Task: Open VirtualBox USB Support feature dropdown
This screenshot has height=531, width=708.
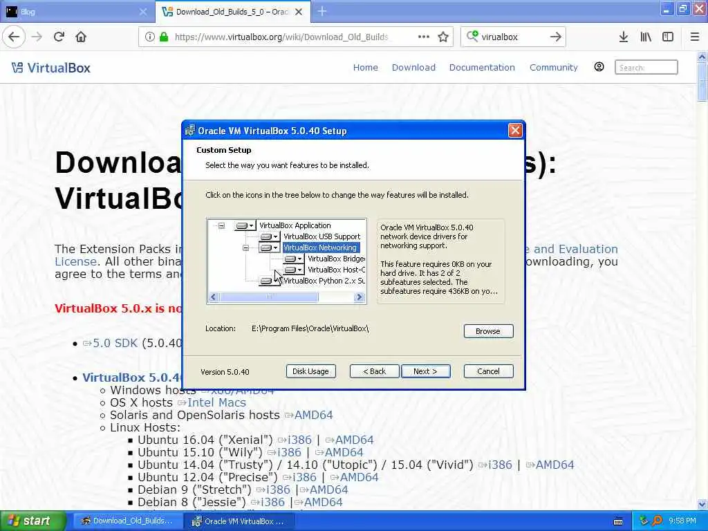Action: click(x=270, y=236)
